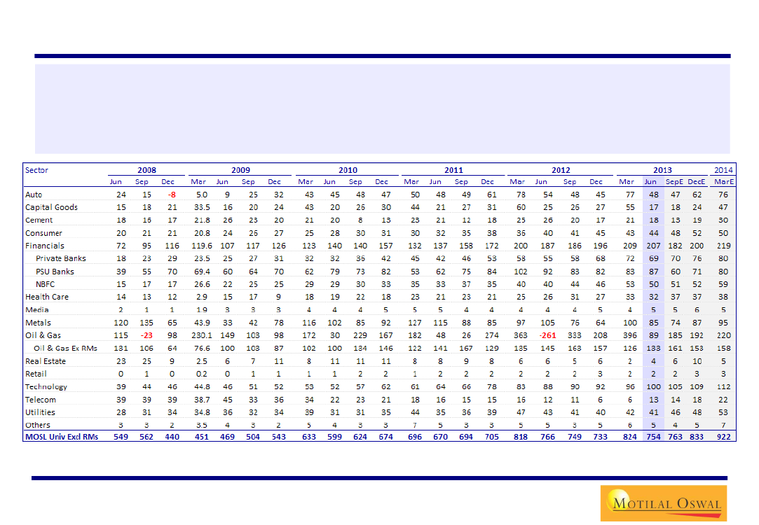The image size is (759, 525).
Task: Click the highlighted 754 total value
Action: pos(652,437)
